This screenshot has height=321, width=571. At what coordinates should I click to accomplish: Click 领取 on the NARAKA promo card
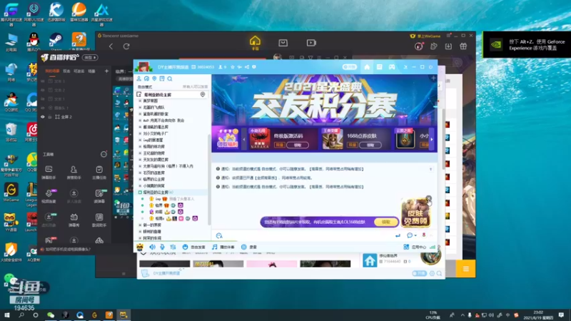tap(298, 145)
